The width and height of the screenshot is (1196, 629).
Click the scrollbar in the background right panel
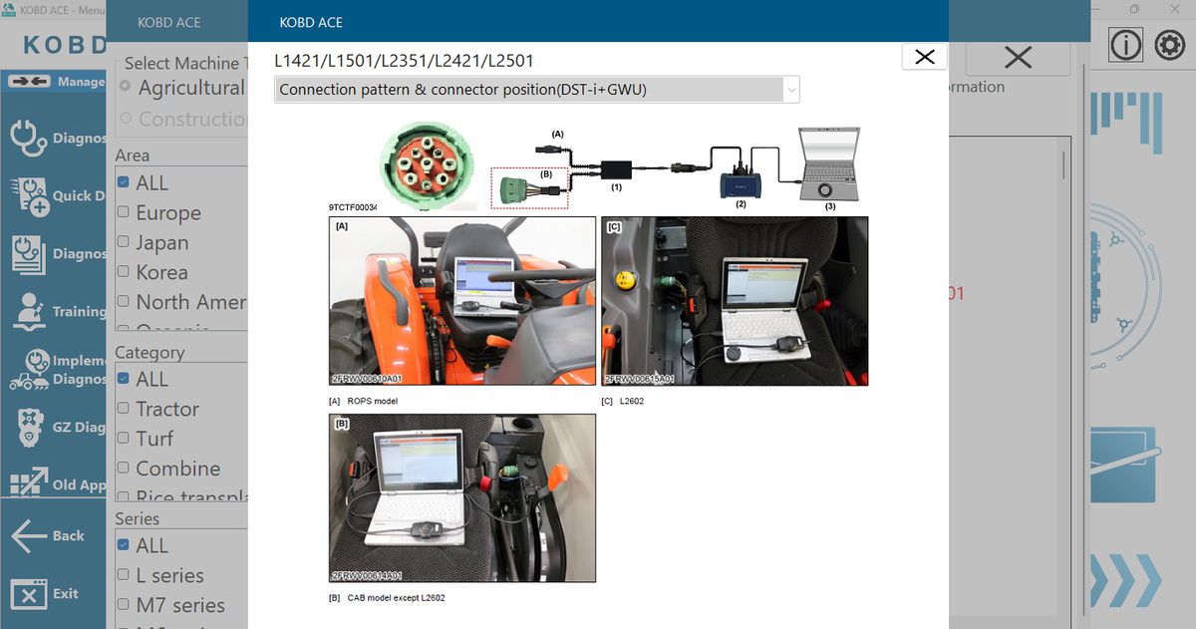[1064, 164]
